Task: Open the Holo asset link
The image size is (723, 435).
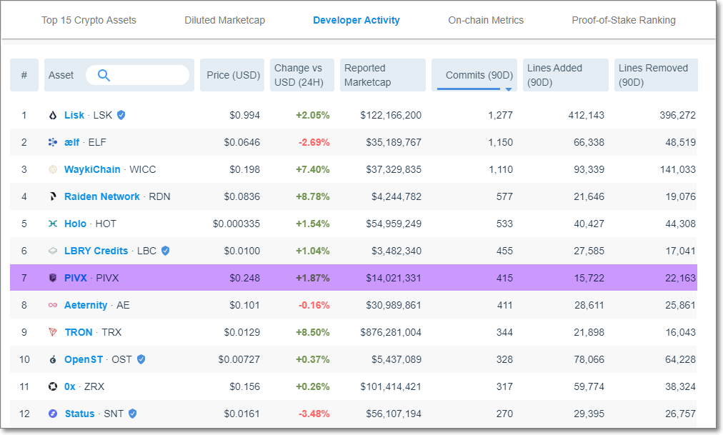Action: tap(75, 224)
